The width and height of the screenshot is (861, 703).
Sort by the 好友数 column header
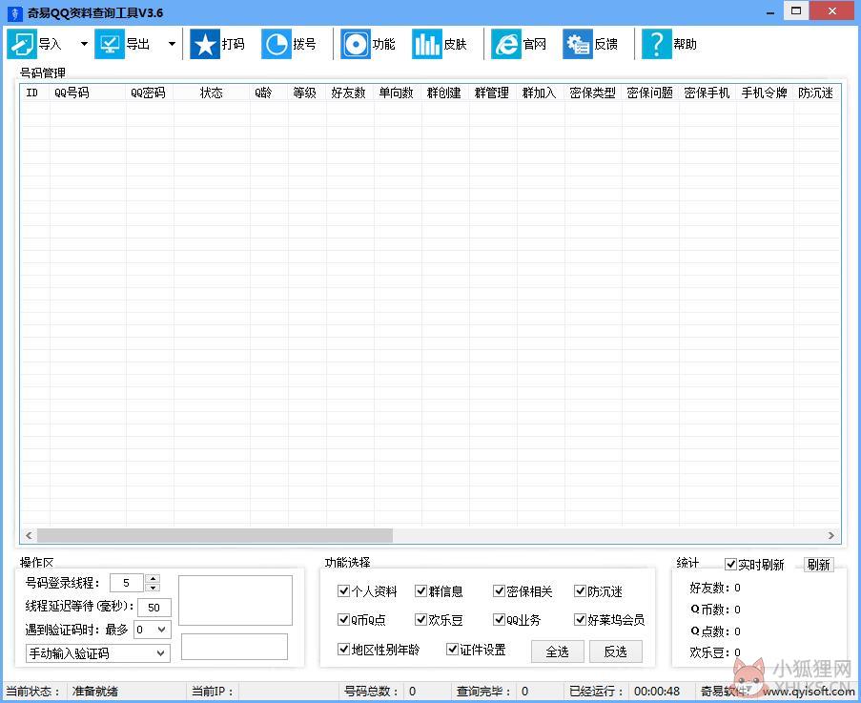pyautogui.click(x=350, y=93)
